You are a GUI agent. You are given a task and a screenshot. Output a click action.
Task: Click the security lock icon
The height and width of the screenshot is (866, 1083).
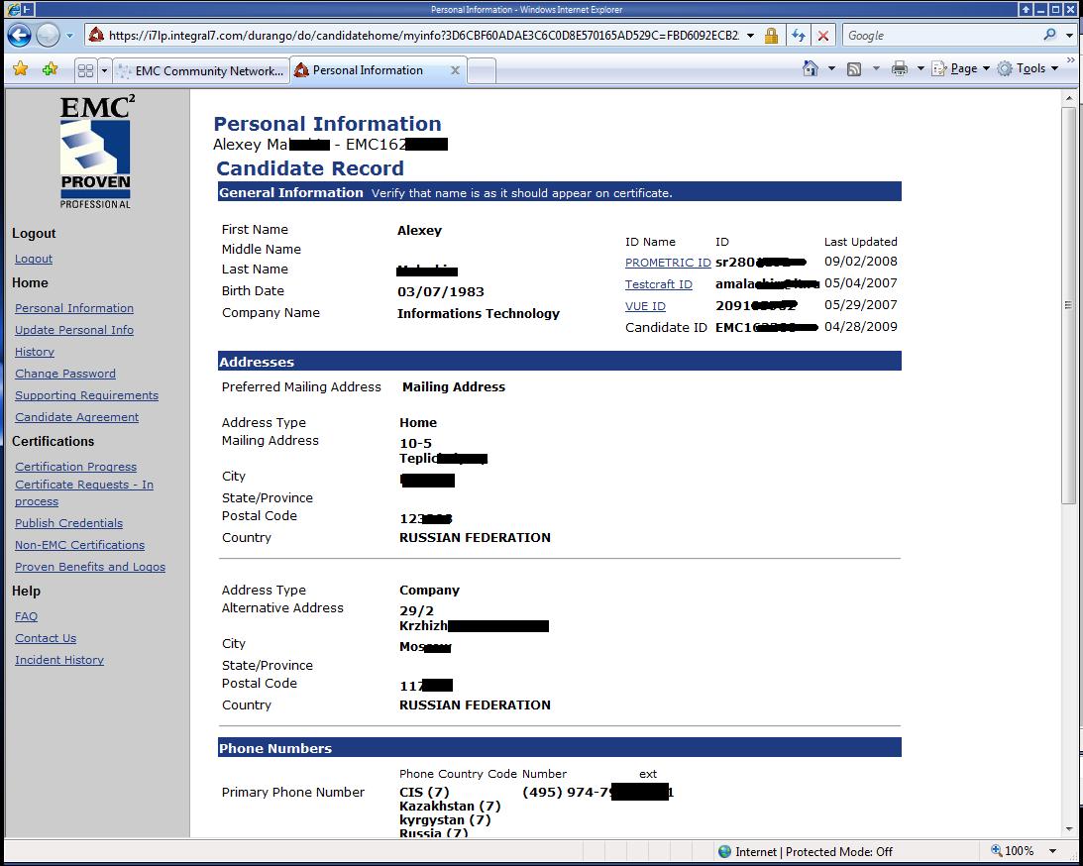(x=772, y=36)
